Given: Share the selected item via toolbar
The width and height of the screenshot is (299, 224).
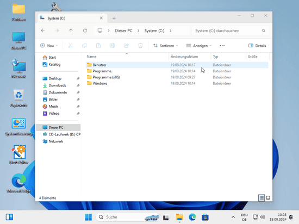Looking at the screenshot, I should 126,46.
